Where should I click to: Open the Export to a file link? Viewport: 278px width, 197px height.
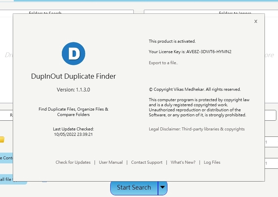[x=163, y=63]
